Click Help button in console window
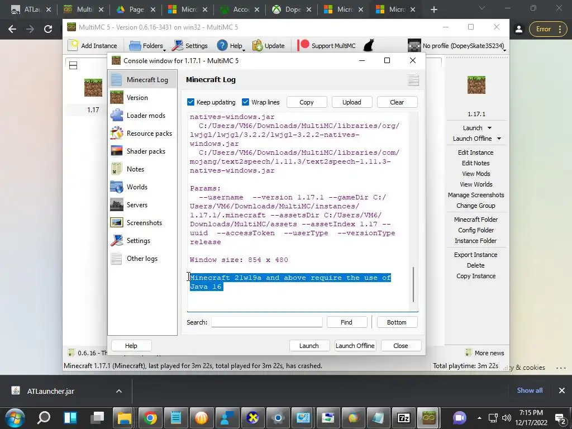The height and width of the screenshot is (429, 572). [x=131, y=345]
